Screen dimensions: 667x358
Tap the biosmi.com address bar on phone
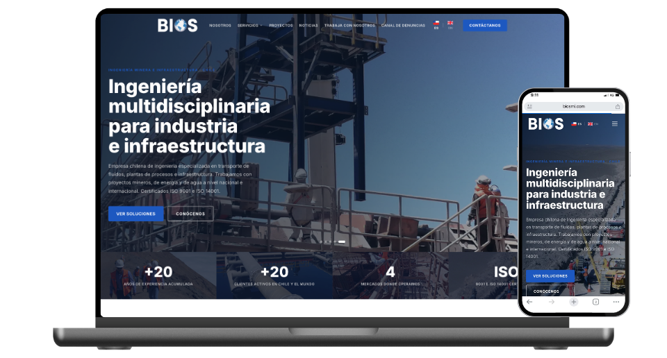click(x=573, y=107)
